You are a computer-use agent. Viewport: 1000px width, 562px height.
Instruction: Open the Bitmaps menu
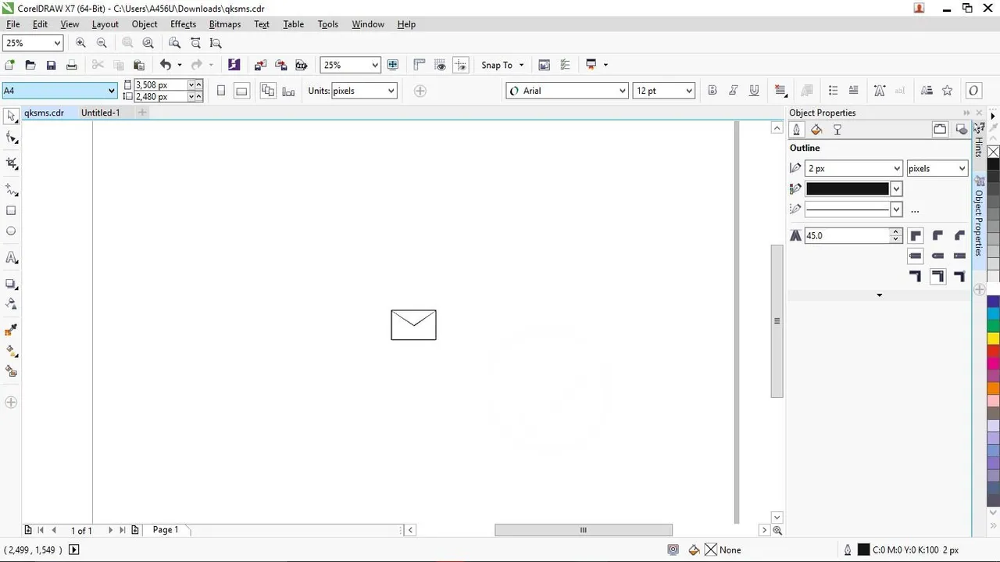[x=224, y=24]
